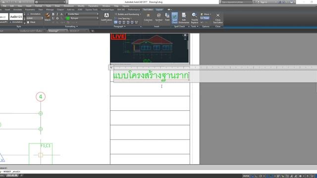Open the Text Editor ribbon tab
This screenshot has height=178, width=317.
tap(148, 9)
